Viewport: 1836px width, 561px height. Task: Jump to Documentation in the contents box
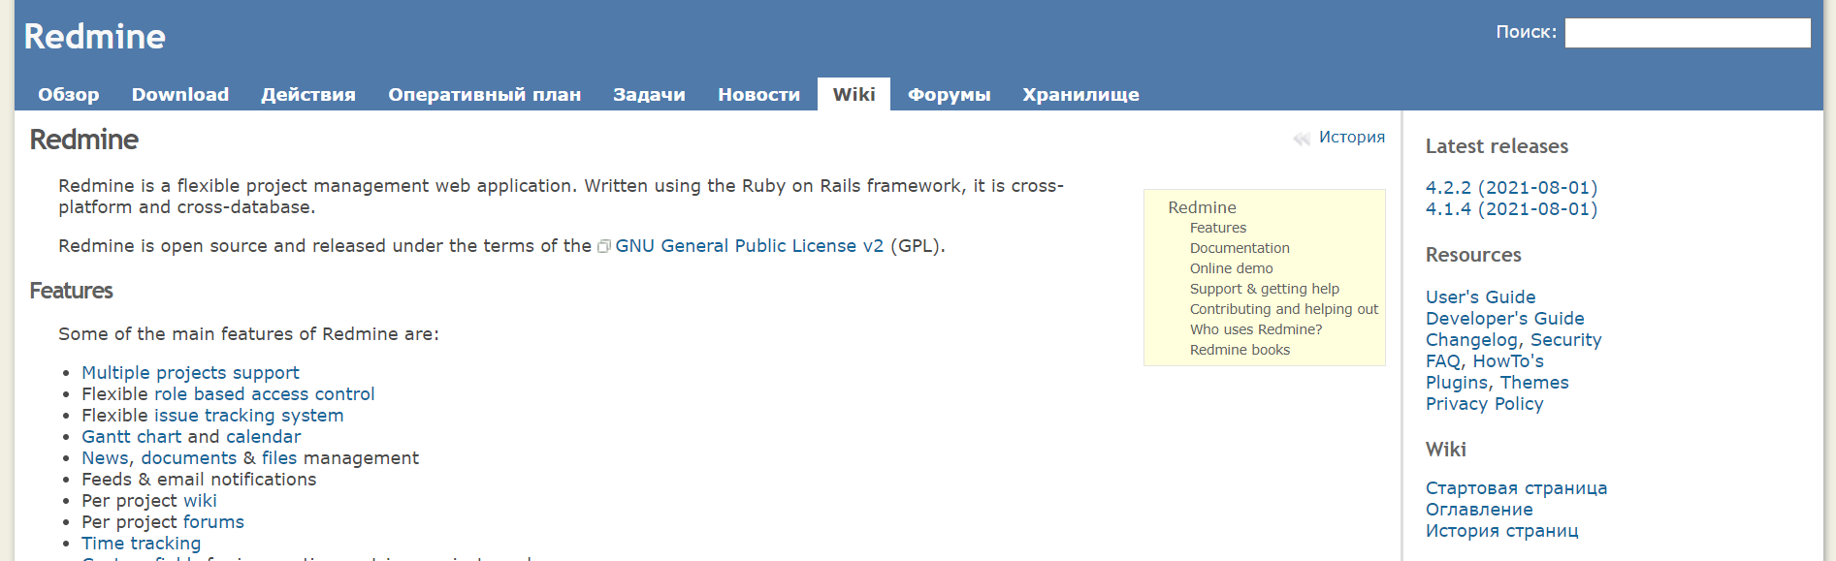pyautogui.click(x=1240, y=248)
